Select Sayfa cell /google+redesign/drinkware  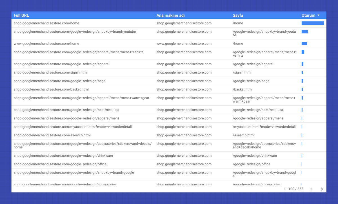pyautogui.click(x=255, y=156)
